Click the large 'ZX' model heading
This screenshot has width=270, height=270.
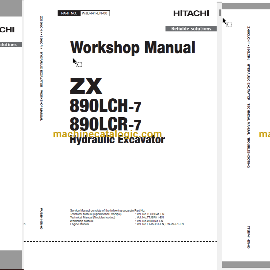pos(86,86)
